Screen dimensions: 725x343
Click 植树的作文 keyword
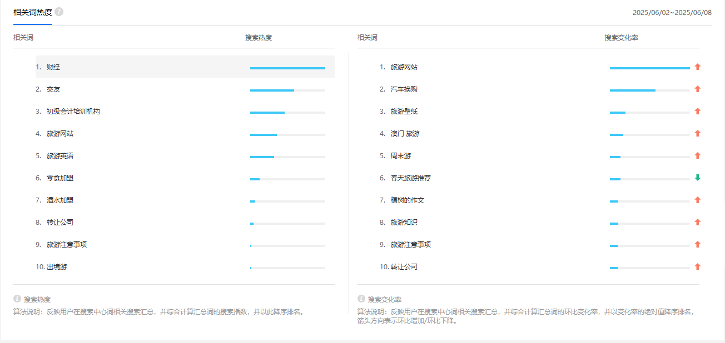coord(407,200)
